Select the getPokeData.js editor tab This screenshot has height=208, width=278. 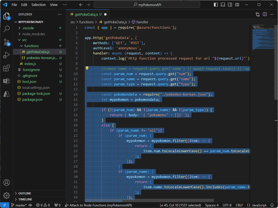88,14
